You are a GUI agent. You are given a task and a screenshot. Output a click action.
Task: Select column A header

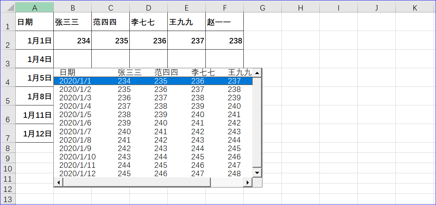click(x=35, y=8)
